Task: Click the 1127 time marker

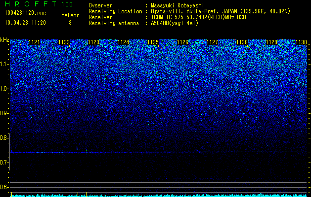Action: pos(212,42)
